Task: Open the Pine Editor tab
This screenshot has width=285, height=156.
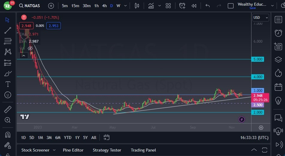Action: 73,150
